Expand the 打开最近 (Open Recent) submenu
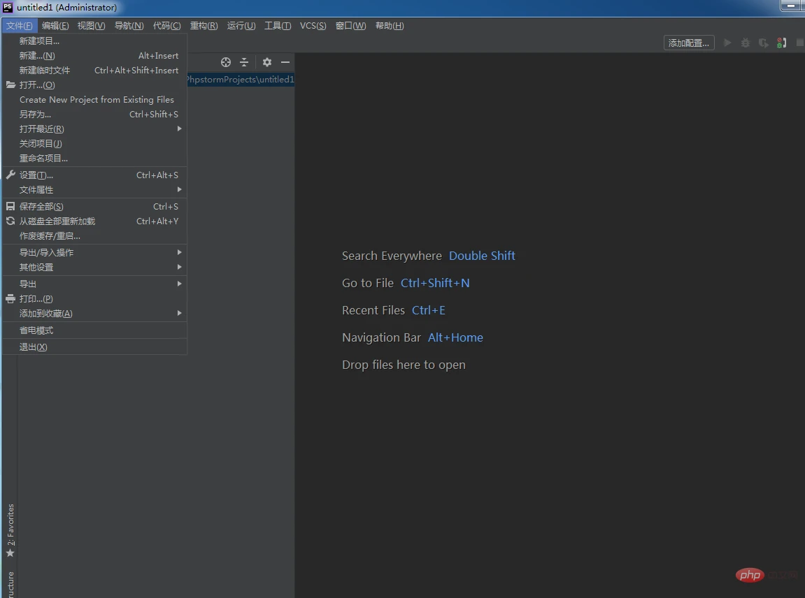Image resolution: width=805 pixels, height=598 pixels. [42, 129]
